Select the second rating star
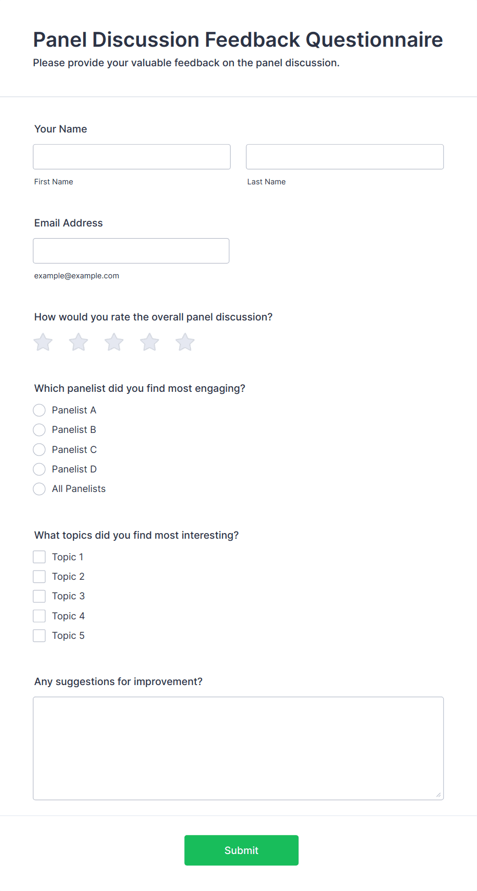 (x=78, y=342)
